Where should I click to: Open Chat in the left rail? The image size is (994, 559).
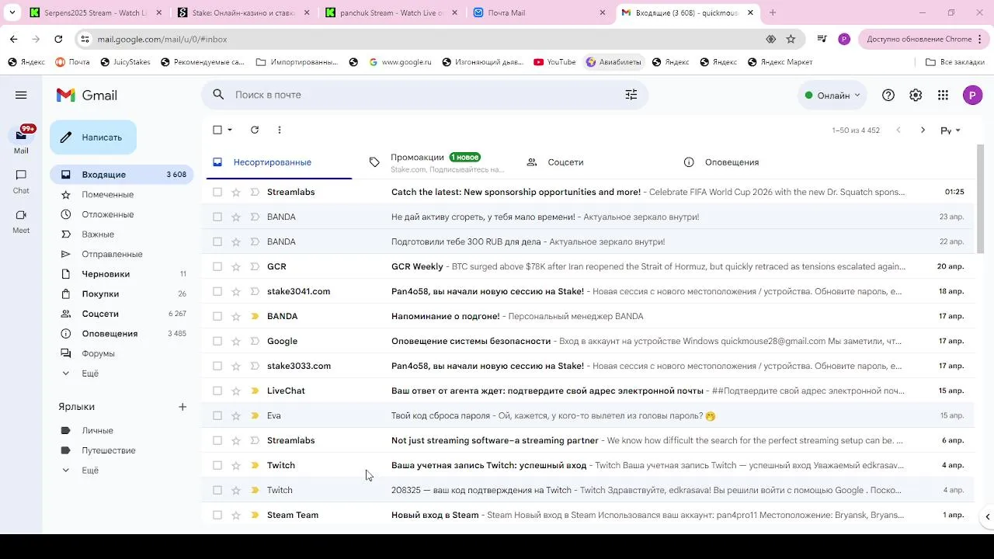coord(21,181)
